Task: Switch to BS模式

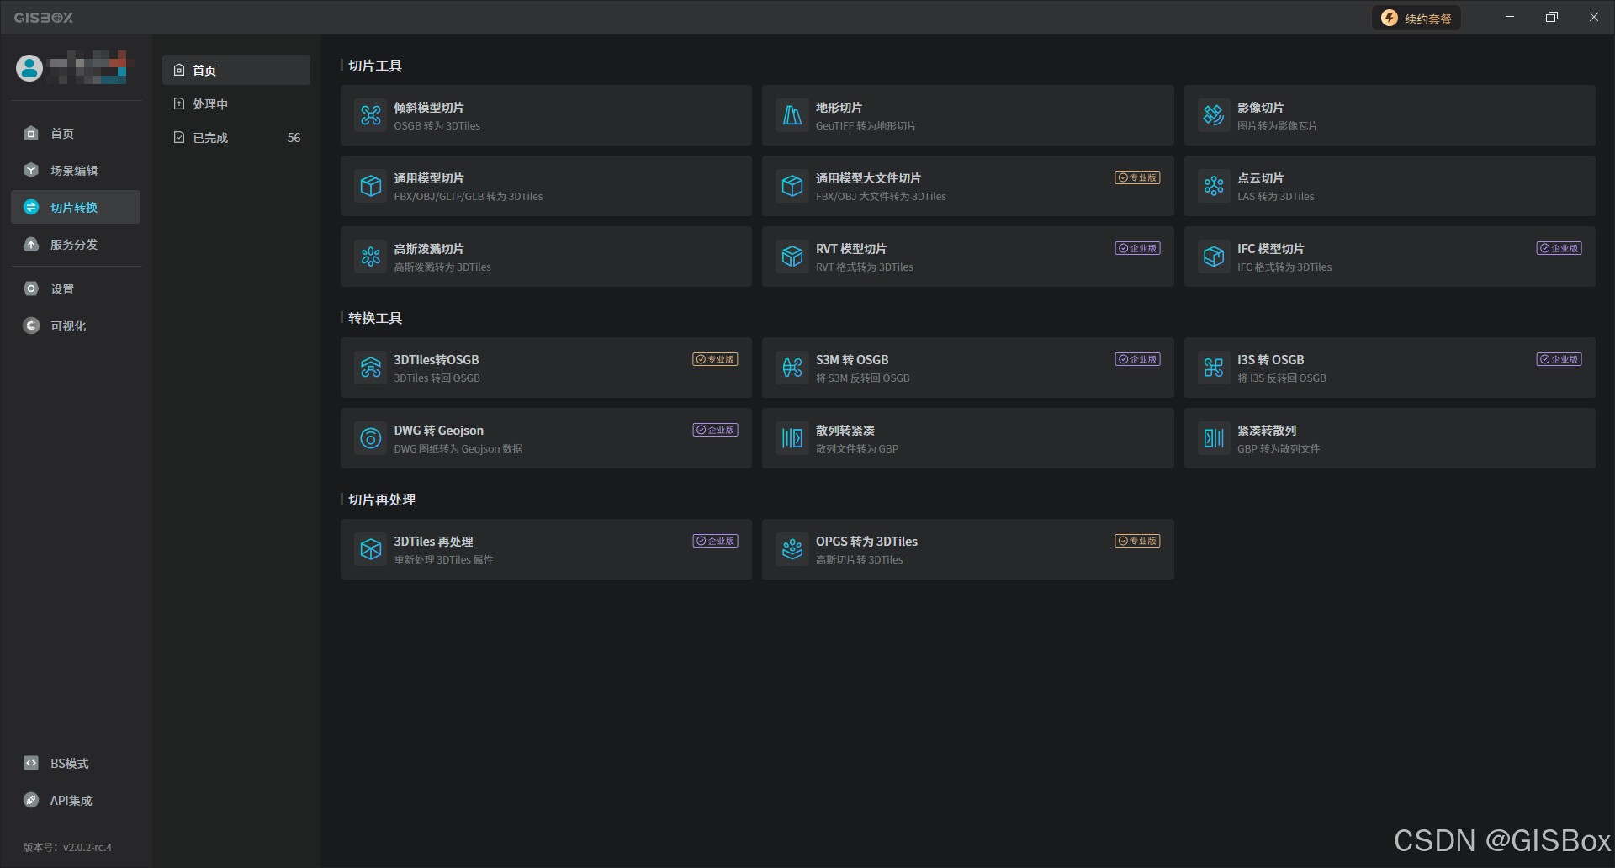Action: pos(76,763)
